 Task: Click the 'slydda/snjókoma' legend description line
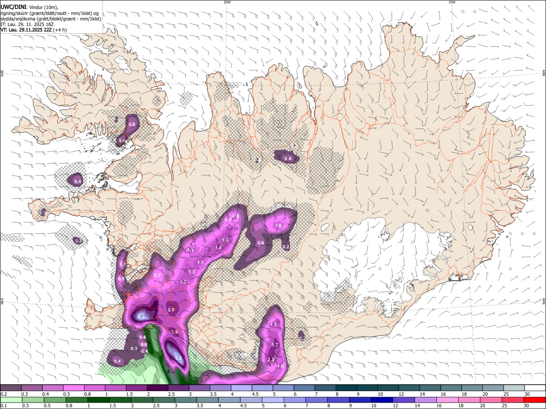(51, 19)
